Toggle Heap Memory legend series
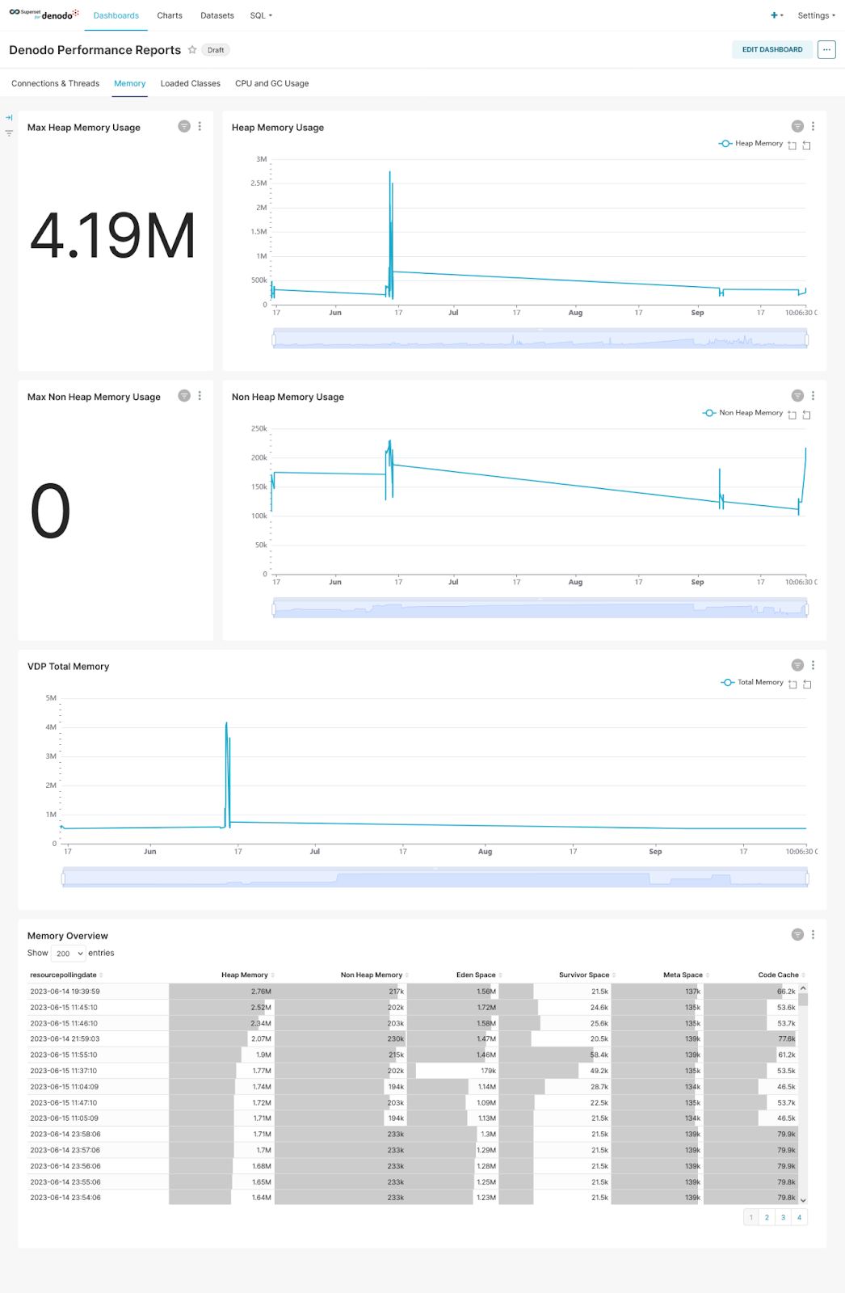This screenshot has width=845, height=1293. click(x=750, y=143)
